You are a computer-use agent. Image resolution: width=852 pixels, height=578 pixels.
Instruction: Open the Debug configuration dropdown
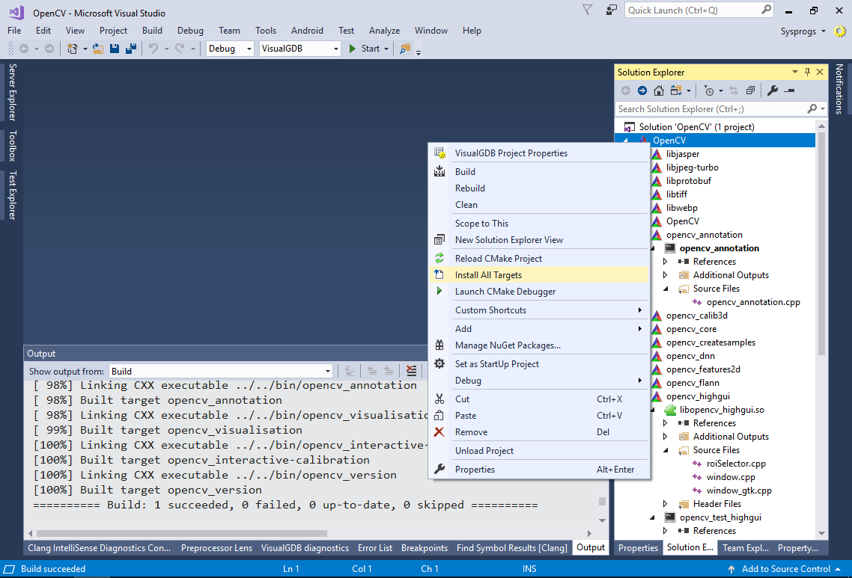[230, 49]
